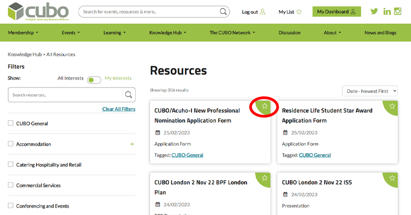Open My Dashboard button

point(337,12)
